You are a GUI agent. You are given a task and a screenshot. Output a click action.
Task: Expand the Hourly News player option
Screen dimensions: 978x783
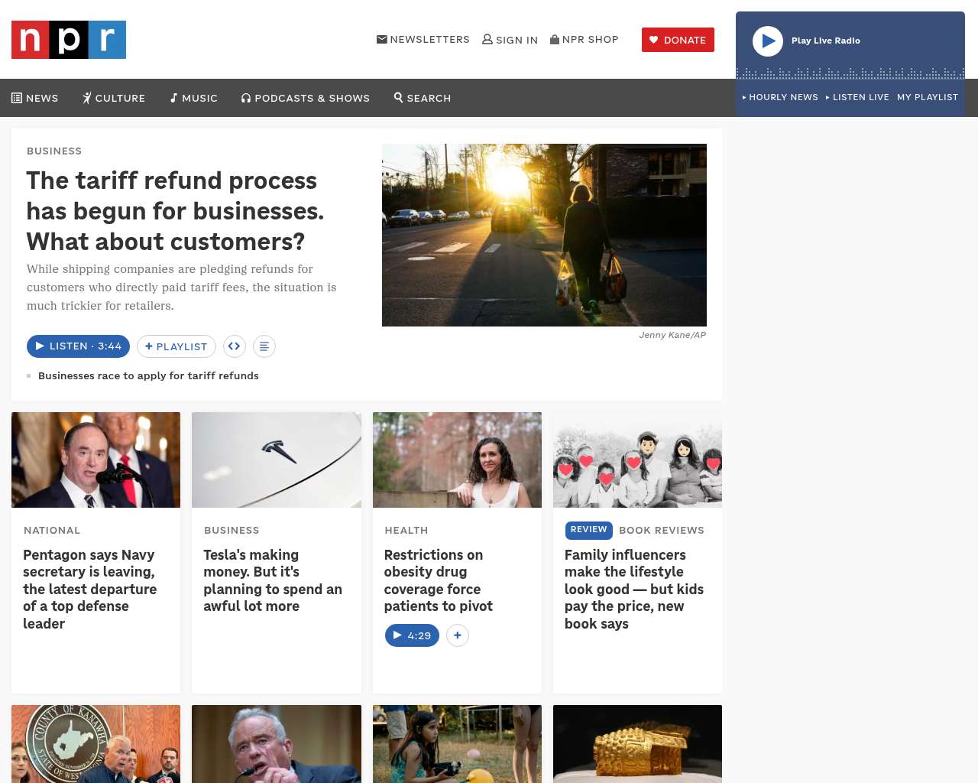[780, 97]
